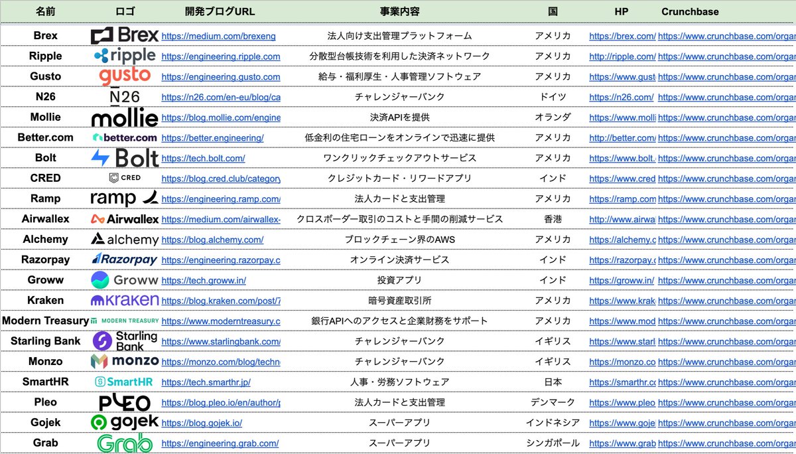Select the SmartHR name cell
Viewport: 796px width, 454px height.
click(46, 382)
